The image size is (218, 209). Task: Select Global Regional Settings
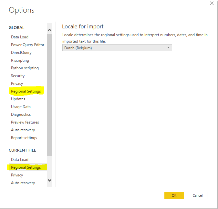pos(26,91)
